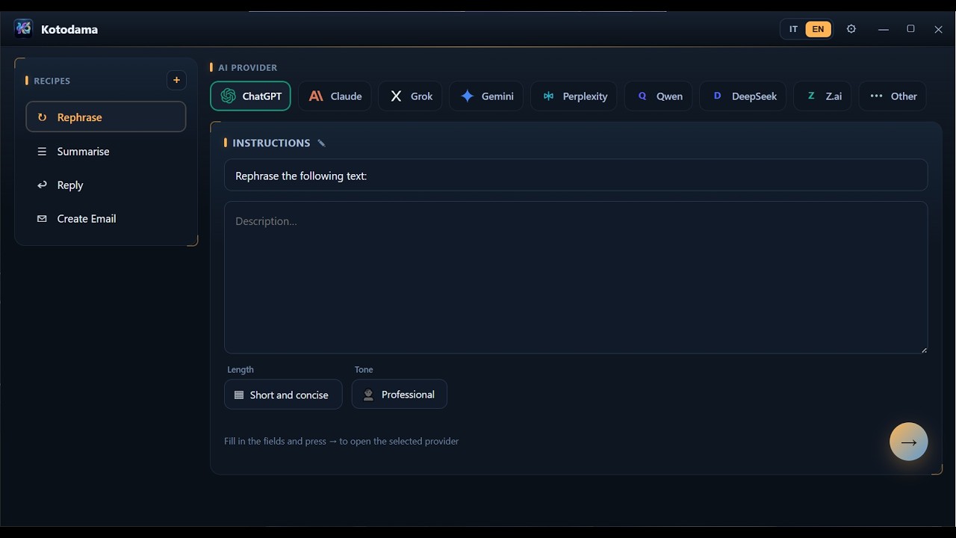This screenshot has width=956, height=538.
Task: Edit instructions using the pencil icon
Action: click(321, 143)
